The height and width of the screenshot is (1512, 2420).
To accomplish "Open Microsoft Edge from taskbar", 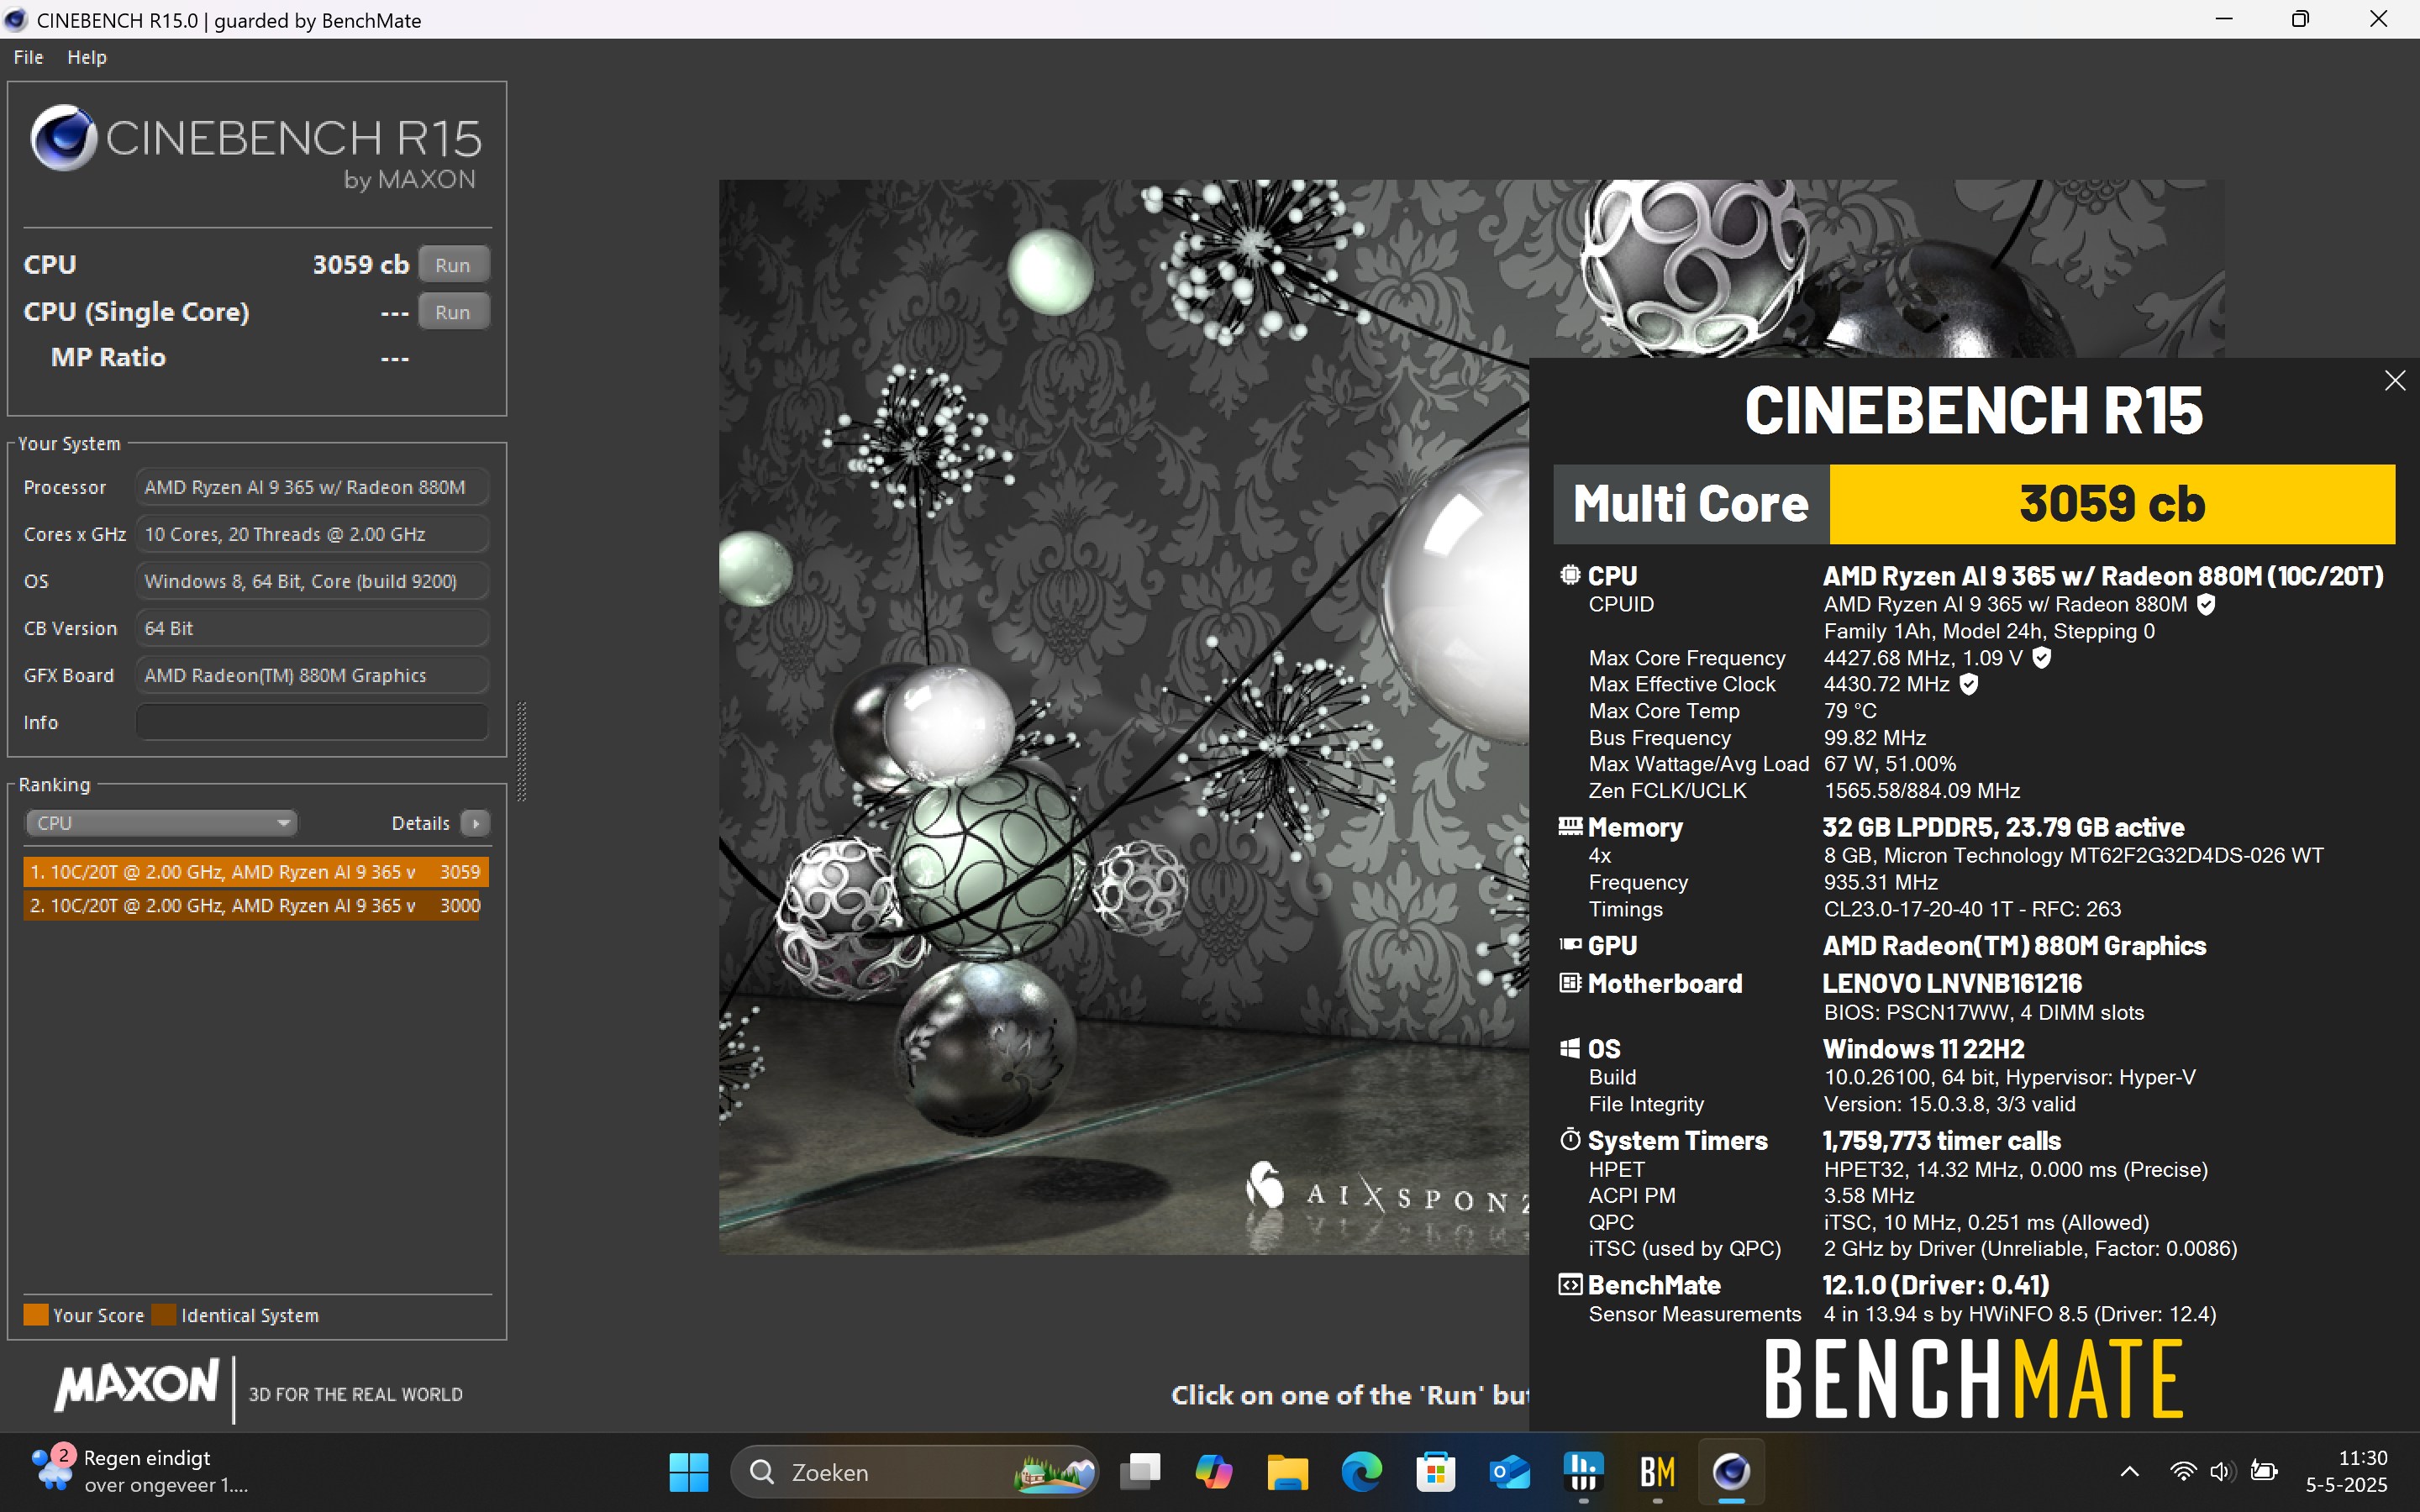I will 1362,1472.
